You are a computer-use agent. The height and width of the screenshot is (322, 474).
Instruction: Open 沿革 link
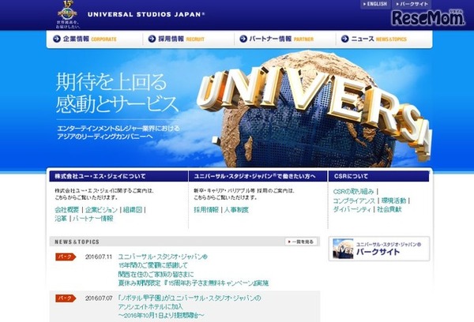point(61,219)
